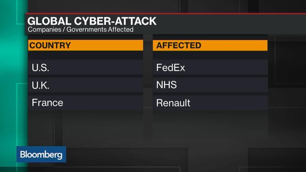Click the Bloomberg logo
This screenshot has width=306, height=172.
41,154
